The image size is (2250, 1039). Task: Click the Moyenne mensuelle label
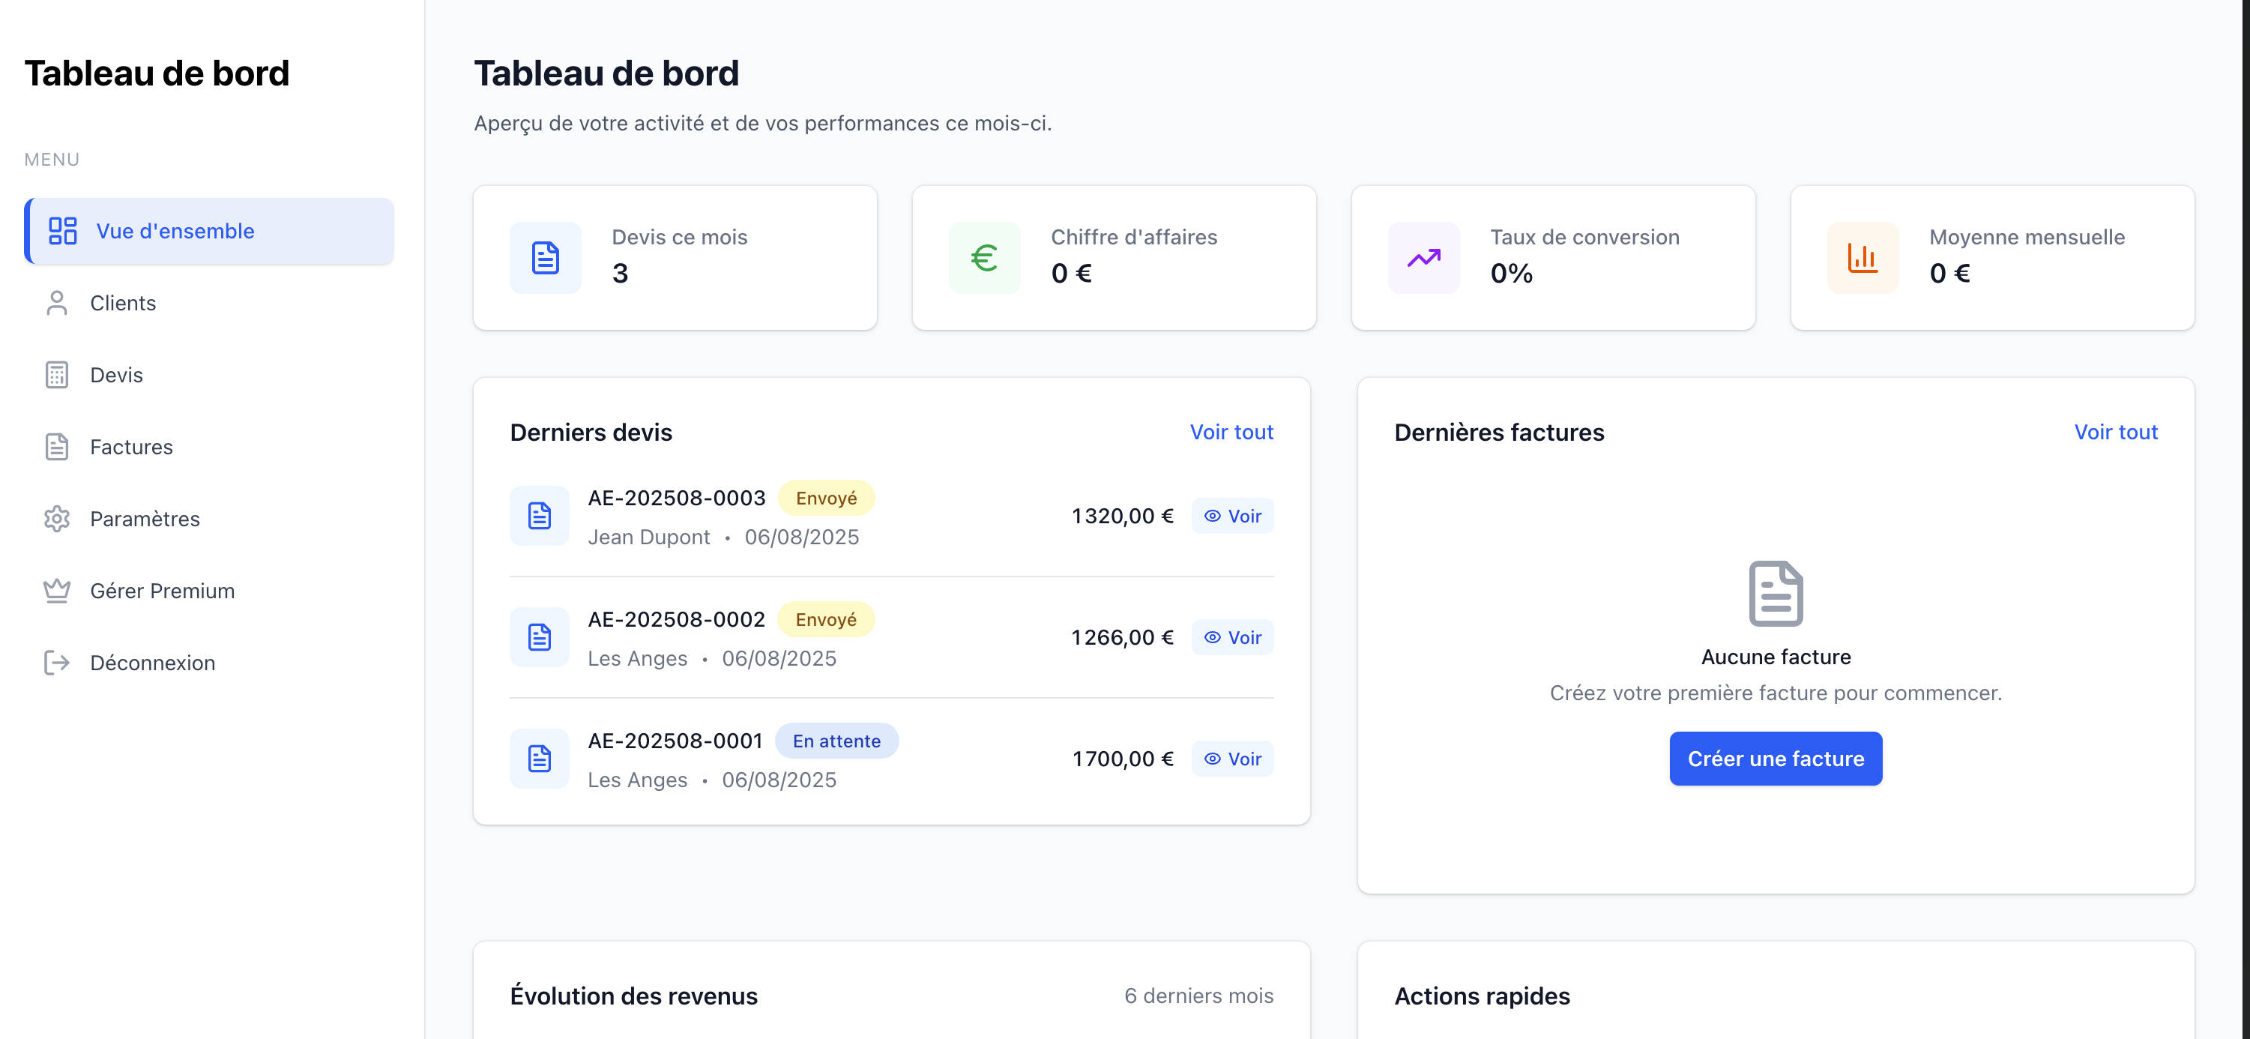click(x=2027, y=237)
